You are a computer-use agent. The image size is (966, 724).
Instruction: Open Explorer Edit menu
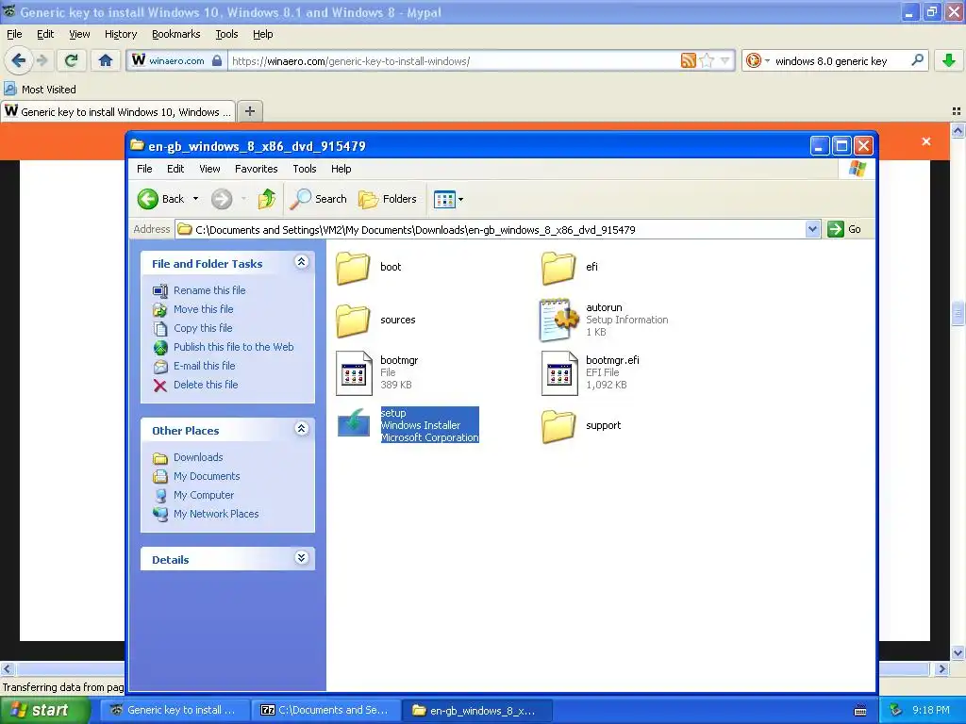pyautogui.click(x=175, y=169)
